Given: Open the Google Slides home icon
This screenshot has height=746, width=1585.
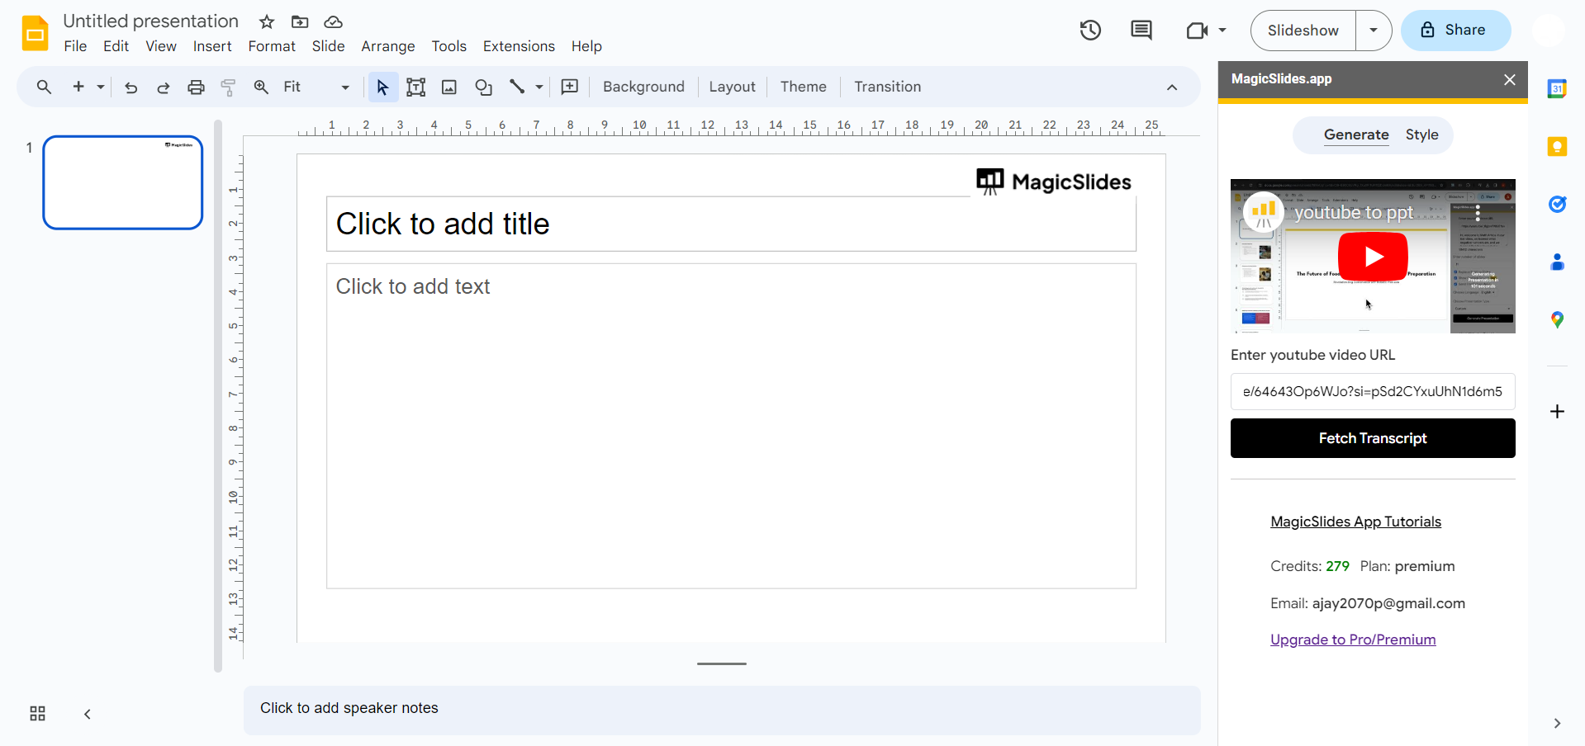Looking at the screenshot, I should 35,34.
